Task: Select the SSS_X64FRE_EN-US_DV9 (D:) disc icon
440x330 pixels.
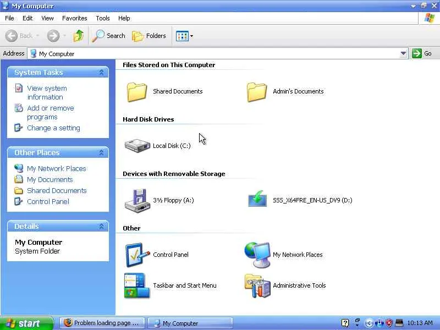Action: tap(257, 199)
